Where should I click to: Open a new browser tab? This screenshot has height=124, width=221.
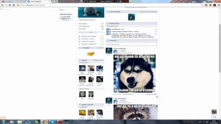coord(54,1)
